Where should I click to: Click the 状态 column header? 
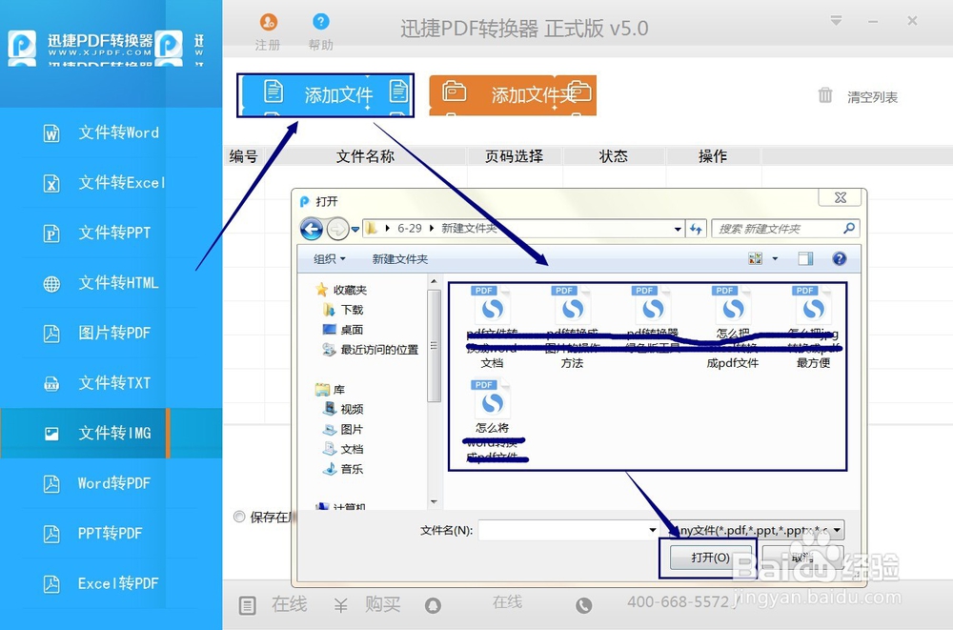pos(613,156)
